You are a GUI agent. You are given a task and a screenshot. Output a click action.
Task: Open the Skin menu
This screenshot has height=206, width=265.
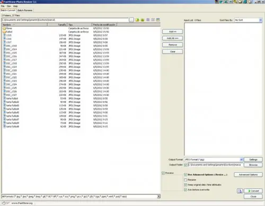coord(9,6)
